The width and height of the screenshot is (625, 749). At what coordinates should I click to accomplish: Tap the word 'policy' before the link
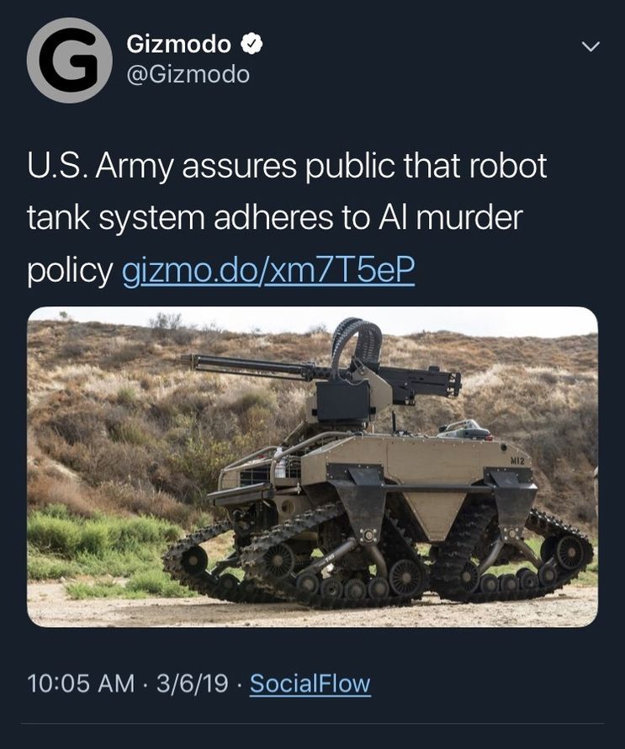pyautogui.click(x=70, y=271)
